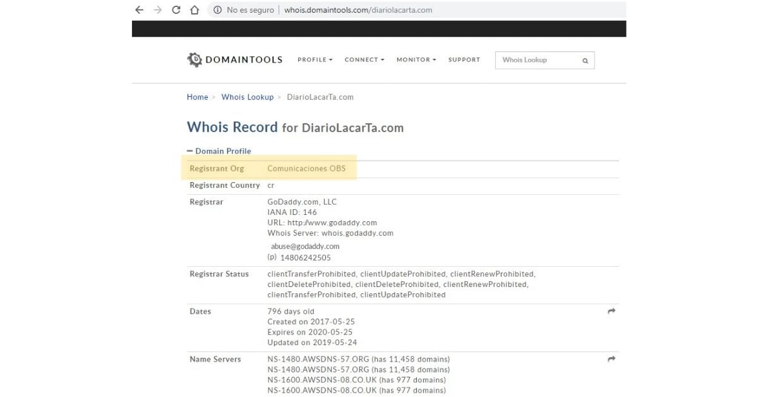Click the browser back arrow
Viewport: 758px width, 397px height.
click(140, 10)
